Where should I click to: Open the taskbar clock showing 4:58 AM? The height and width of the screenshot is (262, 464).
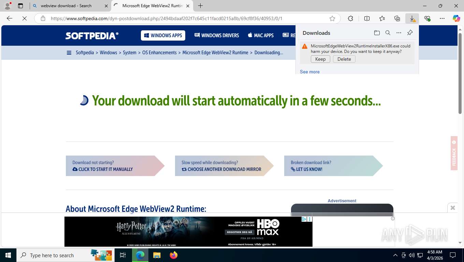click(434, 255)
